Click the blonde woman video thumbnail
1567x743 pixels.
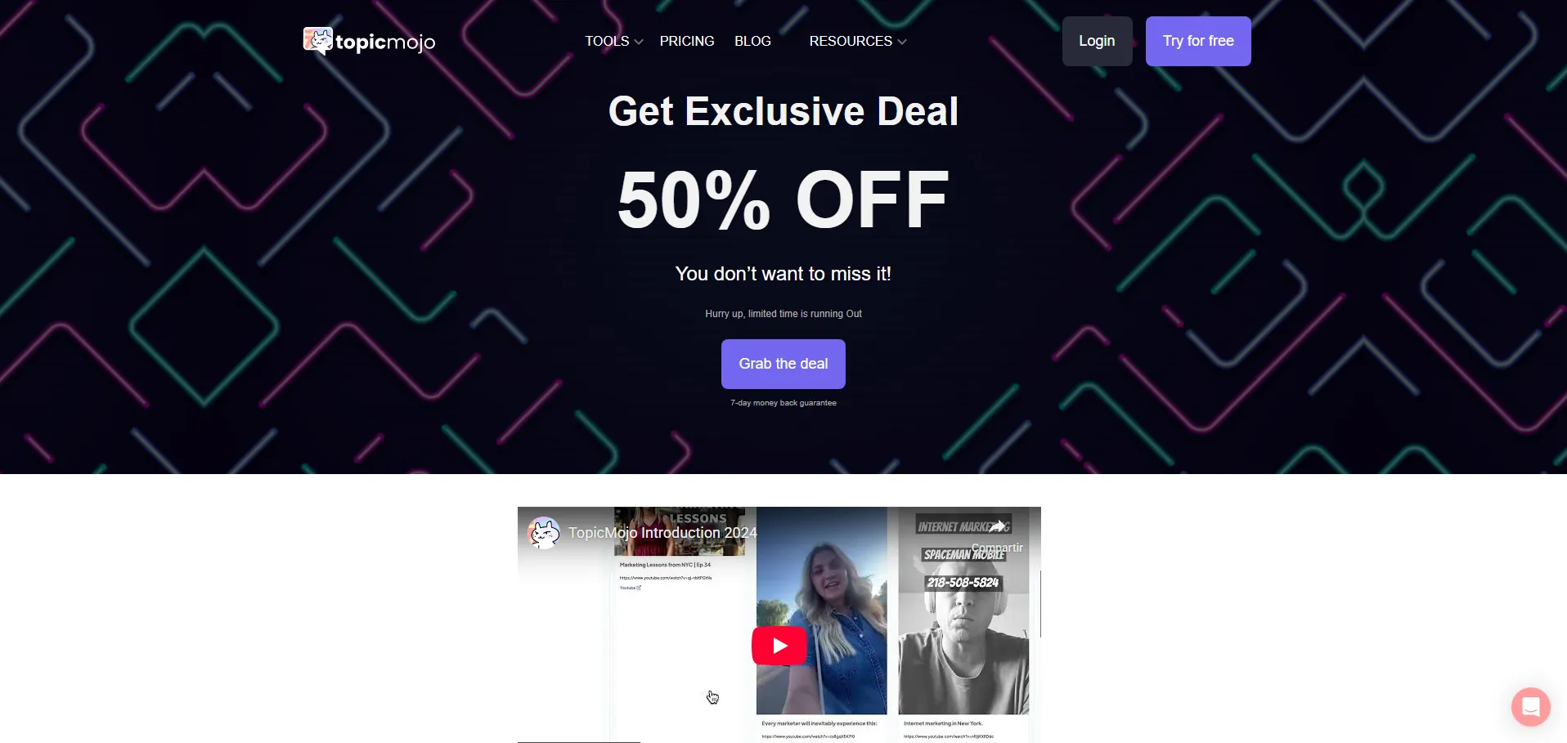coord(821,611)
